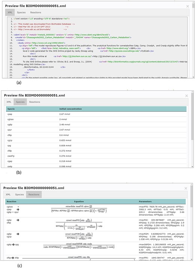Image resolution: width=195 pixels, height=270 pixels.
Task: Click the 0.6 mmol concentration value
Action: coord(64,135)
